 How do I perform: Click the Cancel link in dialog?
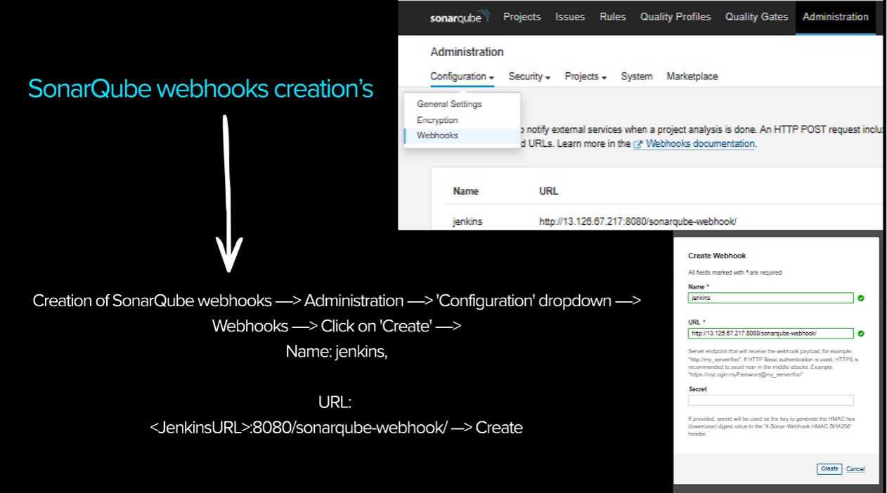coord(855,468)
